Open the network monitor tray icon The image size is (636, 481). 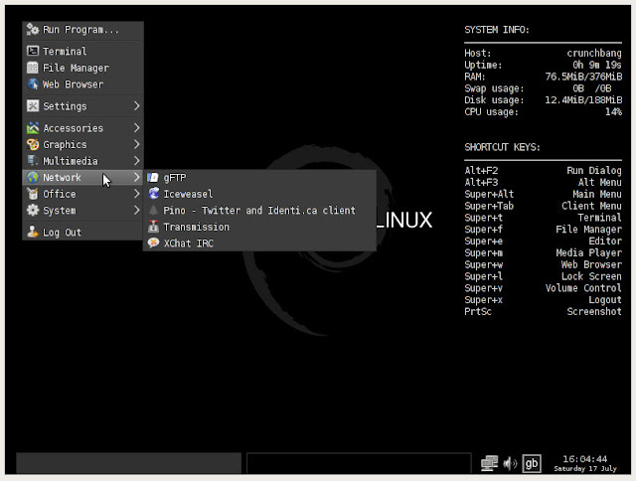[490, 463]
